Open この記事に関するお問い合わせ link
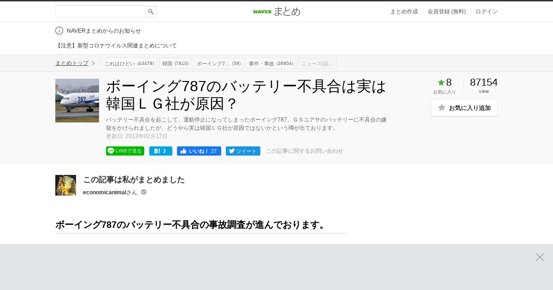The height and width of the screenshot is (290, 553). click(305, 151)
